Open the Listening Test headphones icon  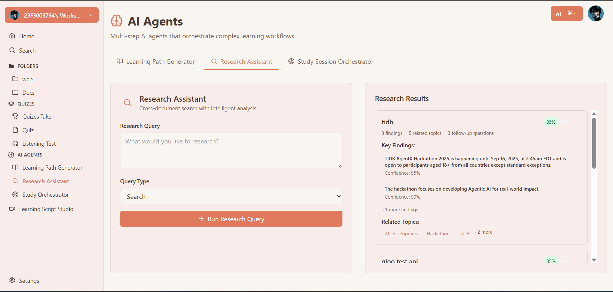15,144
